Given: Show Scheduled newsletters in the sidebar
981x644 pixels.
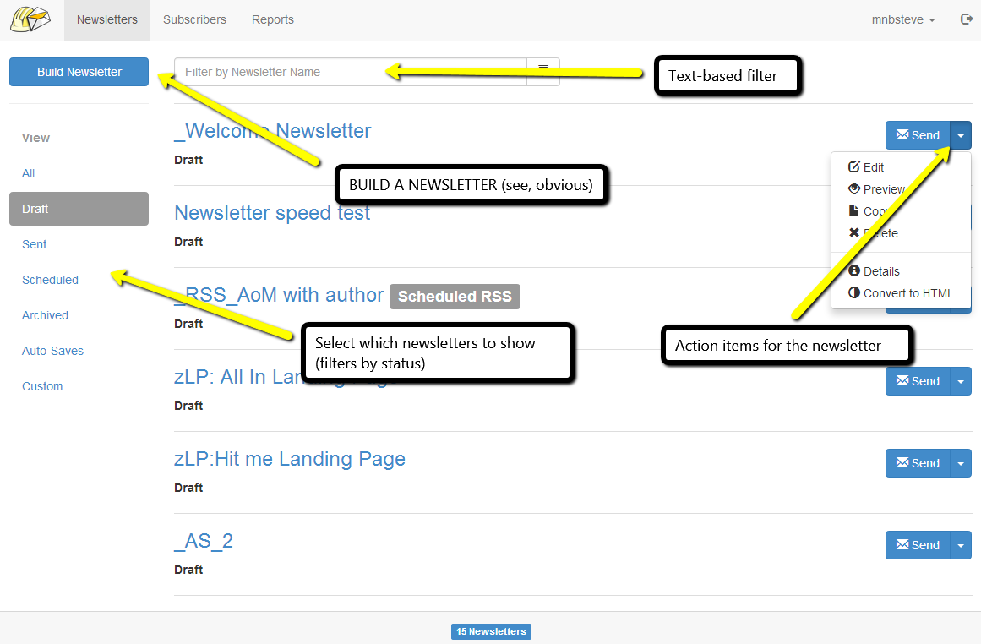Looking at the screenshot, I should coord(50,280).
